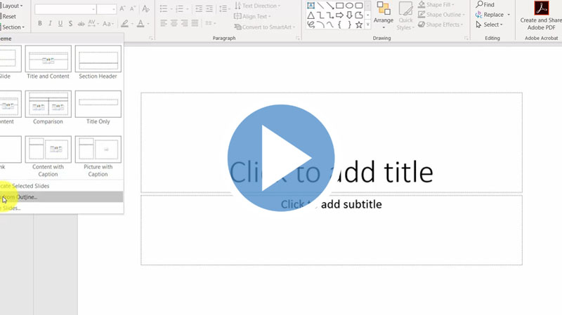
Task: Select the star shape in shapes gallery
Action: [358, 25]
